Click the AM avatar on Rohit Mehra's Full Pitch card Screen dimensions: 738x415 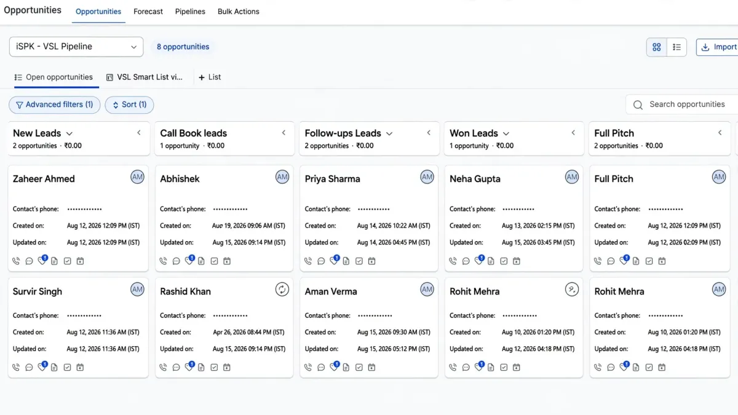click(719, 289)
